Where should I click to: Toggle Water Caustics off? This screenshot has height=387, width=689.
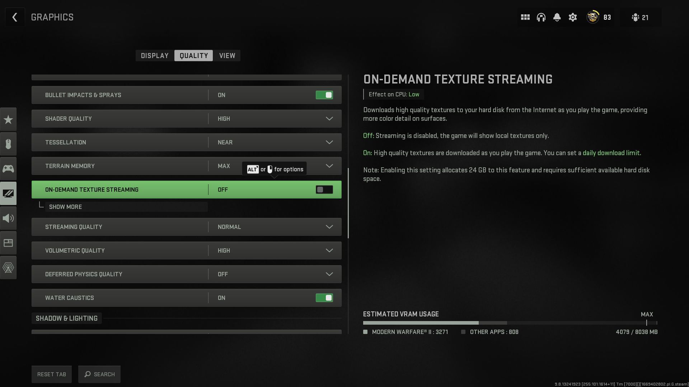[324, 298]
